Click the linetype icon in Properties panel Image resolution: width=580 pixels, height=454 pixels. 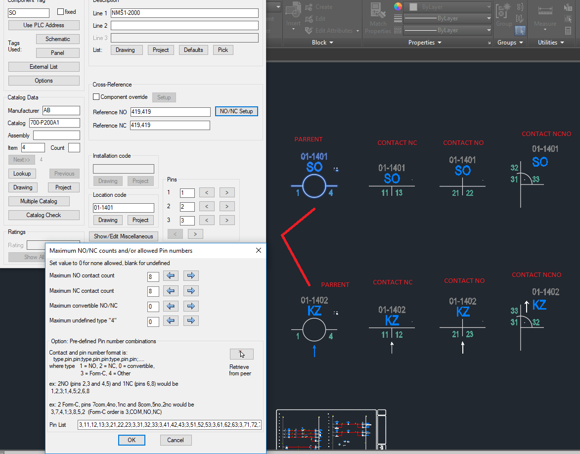pos(398,30)
